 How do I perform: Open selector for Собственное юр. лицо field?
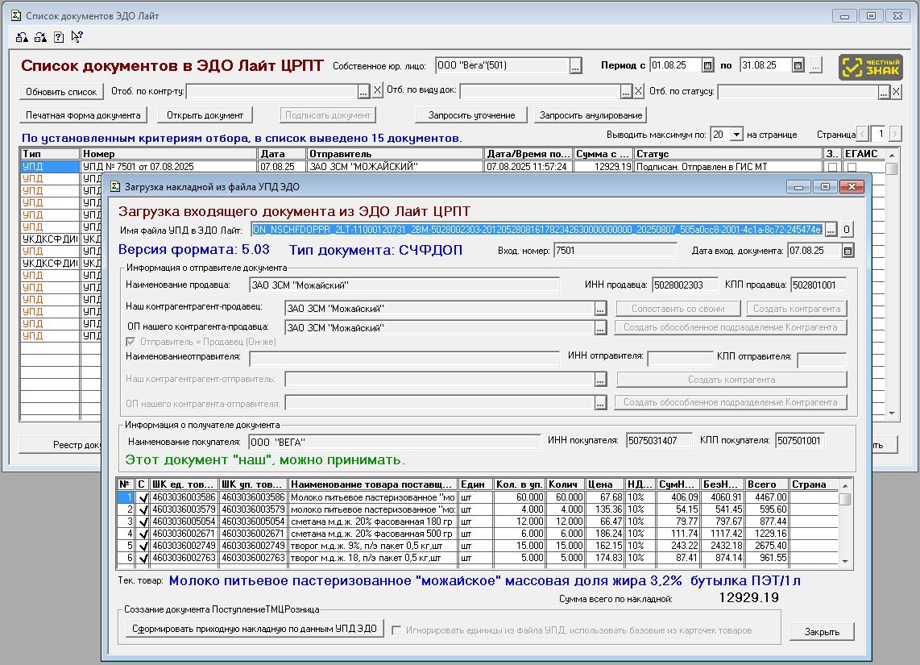pos(575,66)
